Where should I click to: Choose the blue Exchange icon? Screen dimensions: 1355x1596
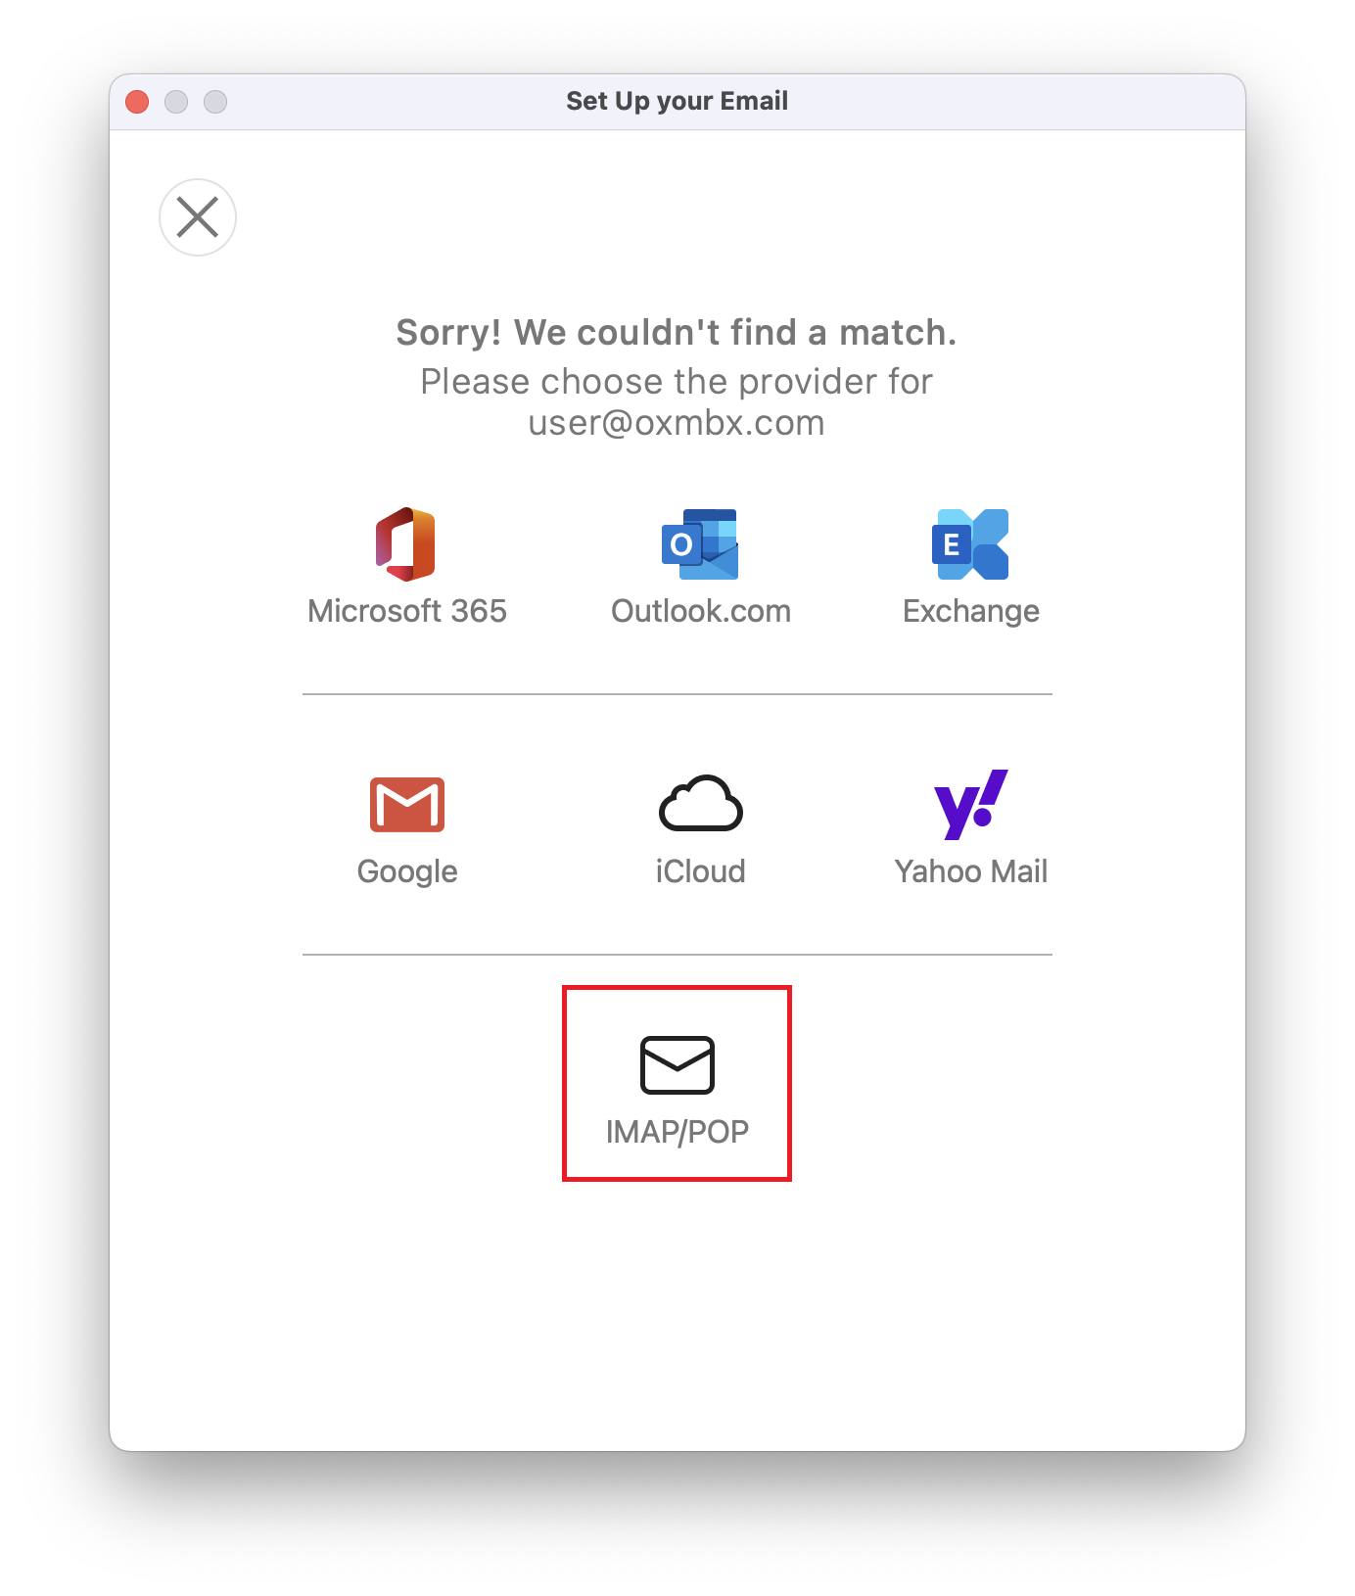coord(970,544)
